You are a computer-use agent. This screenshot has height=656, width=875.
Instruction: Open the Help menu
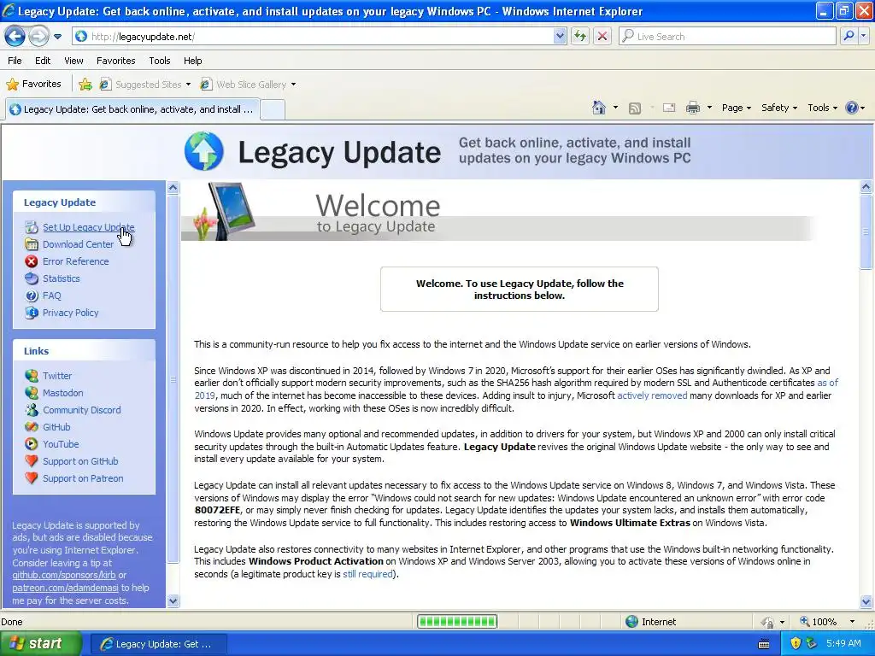[192, 61]
